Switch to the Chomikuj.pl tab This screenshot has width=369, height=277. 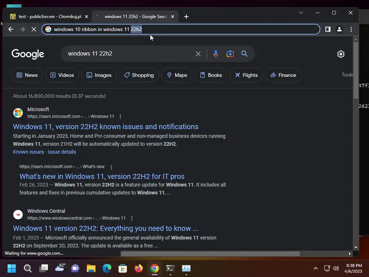[x=50, y=17]
